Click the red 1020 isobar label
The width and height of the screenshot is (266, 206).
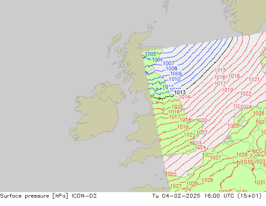(202, 121)
